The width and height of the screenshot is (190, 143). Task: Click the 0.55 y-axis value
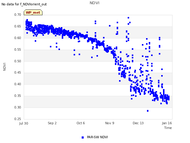click(18, 50)
